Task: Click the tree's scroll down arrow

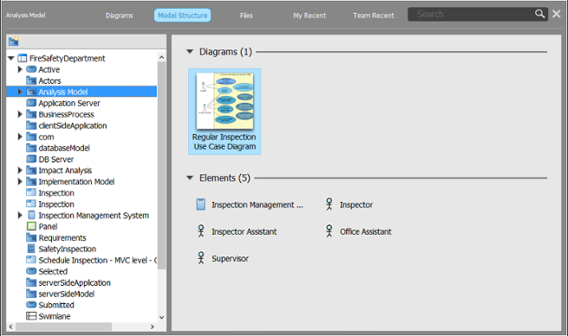Action: (162, 317)
